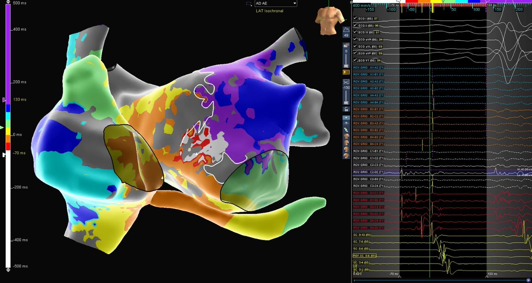The width and height of the screenshot is (532, 283).
Task: Click the crossed-lines icon above -150
Action: coord(346,82)
